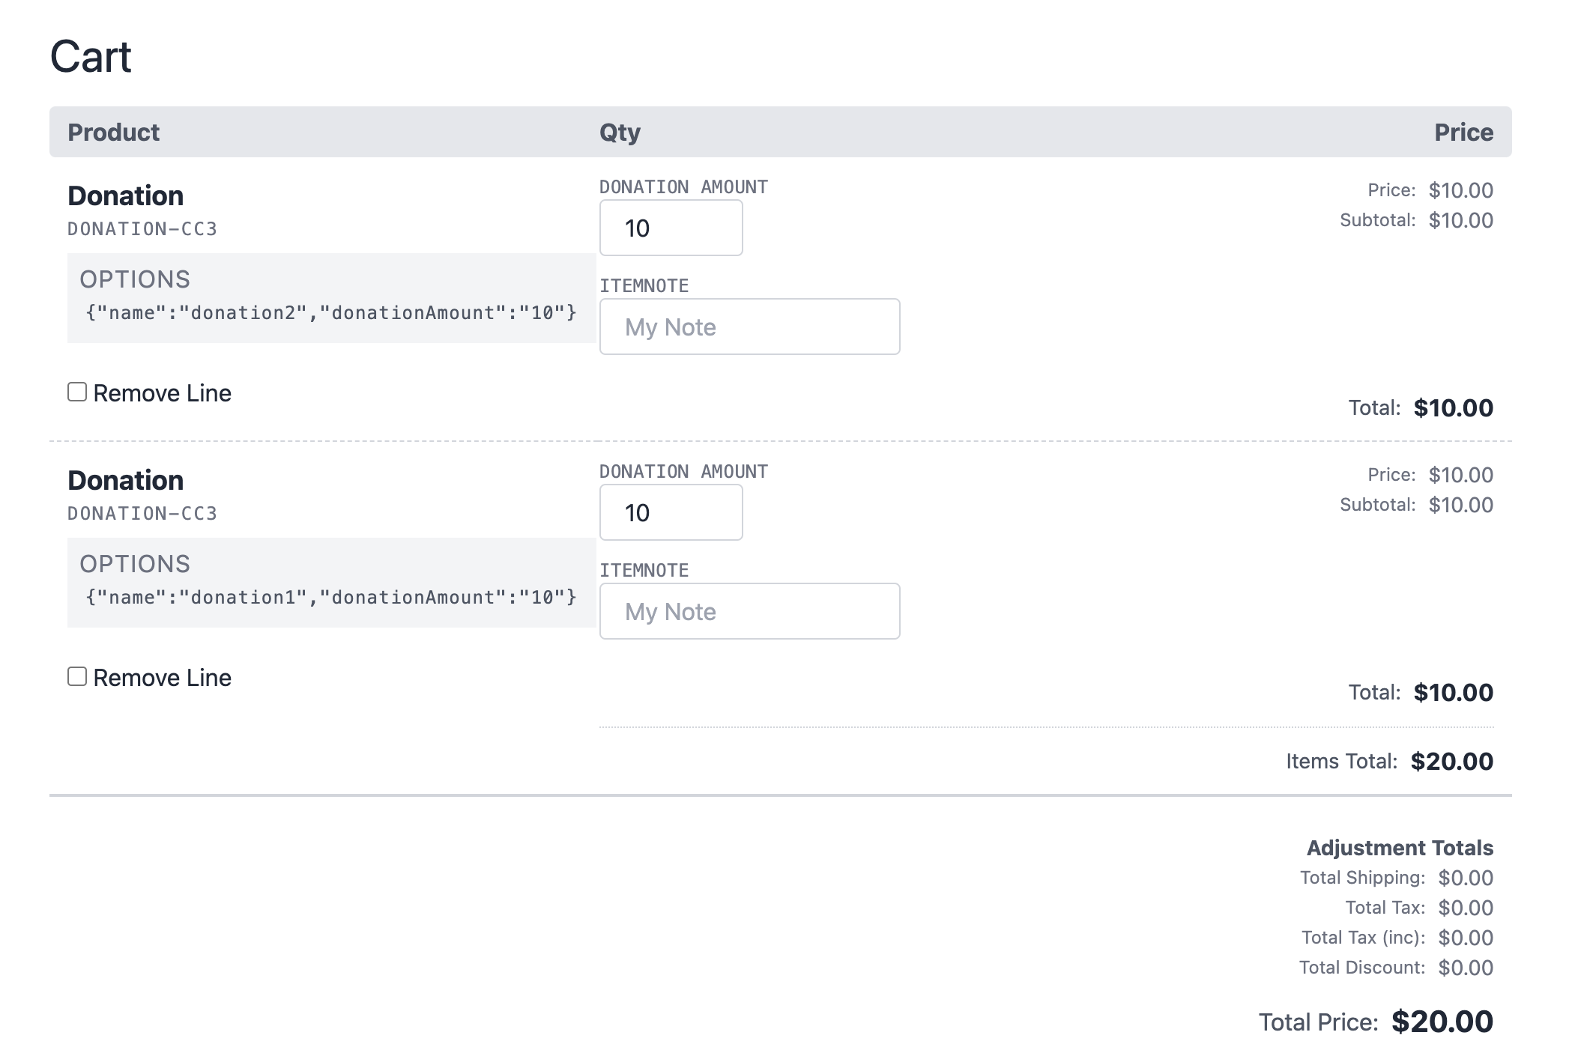Click the Qty column header

pos(620,132)
